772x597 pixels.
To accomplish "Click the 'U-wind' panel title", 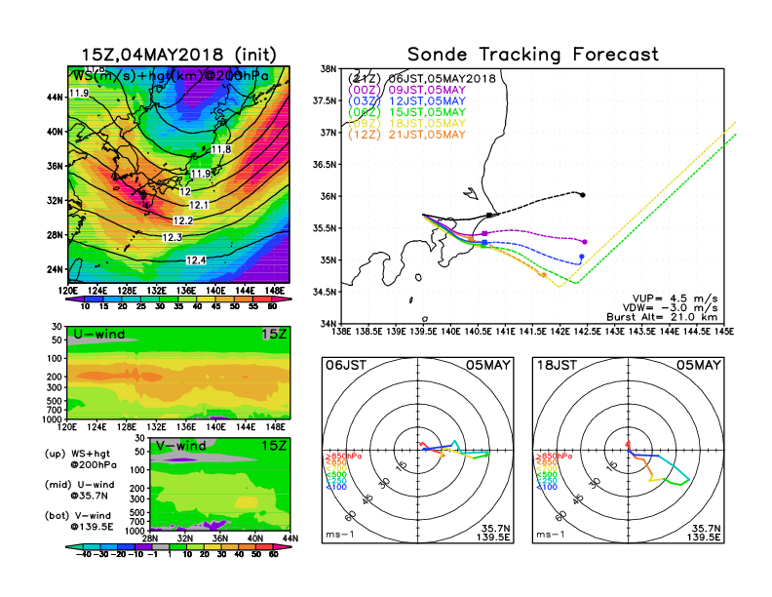I will coord(99,335).
